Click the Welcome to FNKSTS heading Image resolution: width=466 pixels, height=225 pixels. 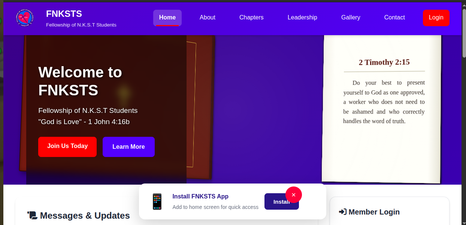(80, 81)
